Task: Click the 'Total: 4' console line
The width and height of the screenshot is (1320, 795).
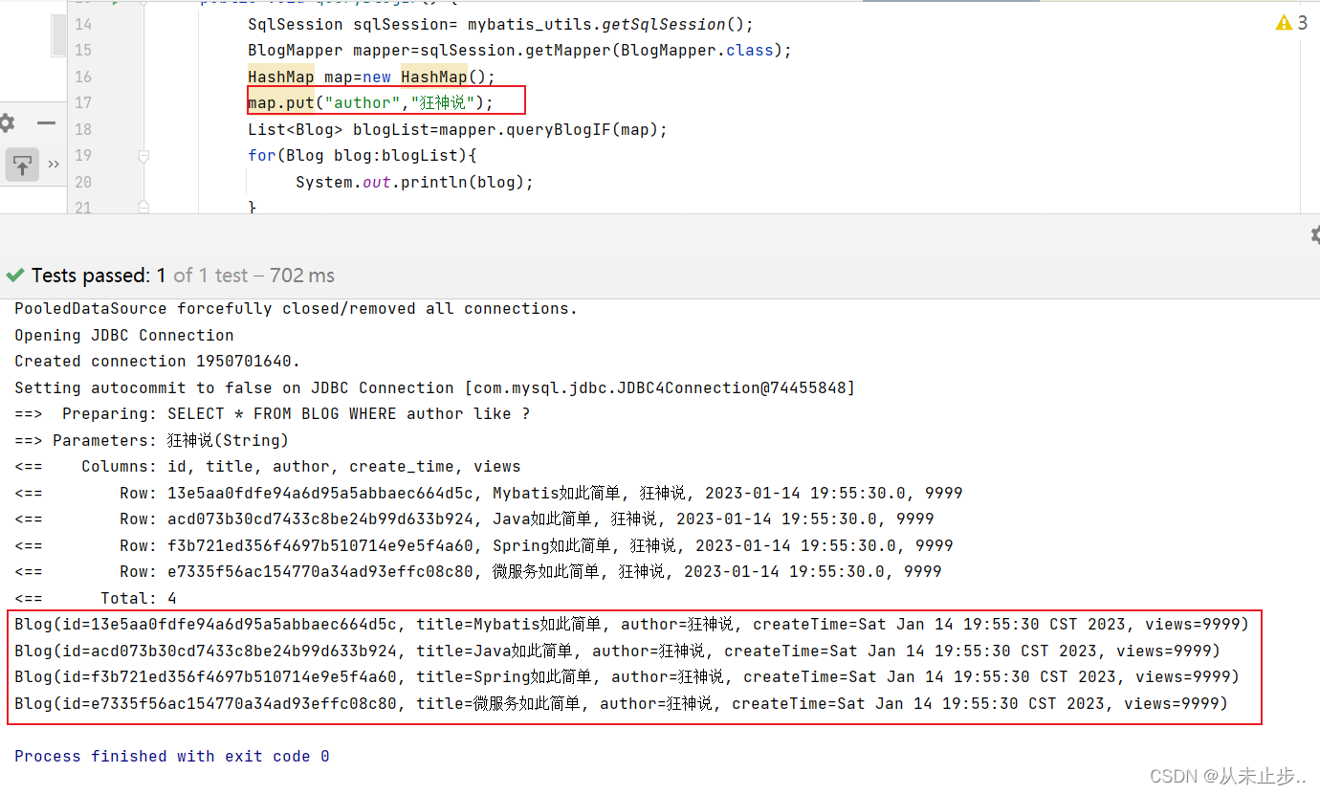Action: [x=96, y=598]
